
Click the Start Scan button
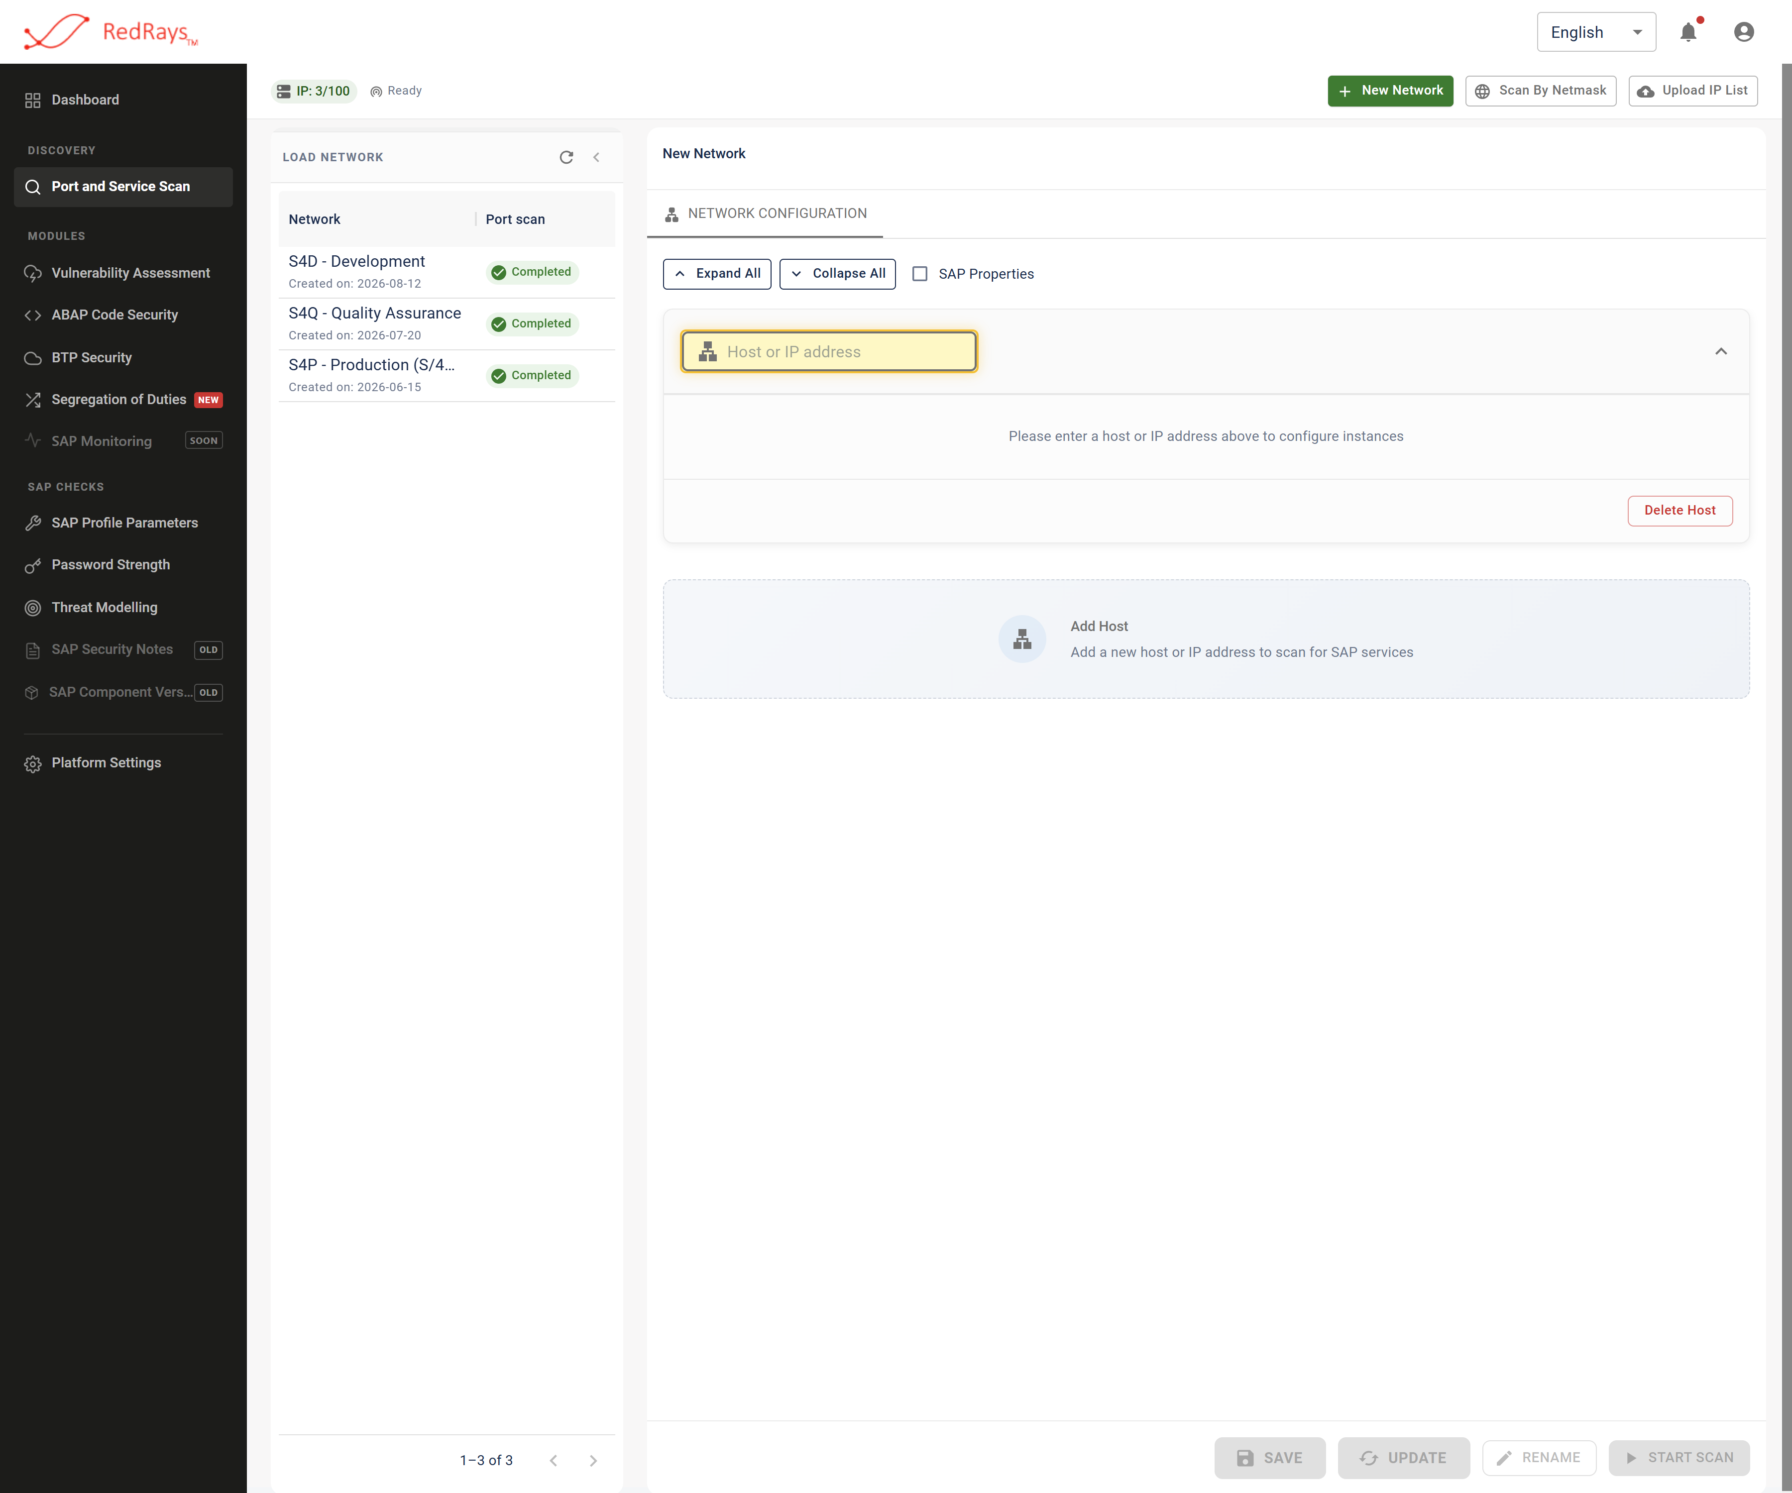(x=1679, y=1458)
